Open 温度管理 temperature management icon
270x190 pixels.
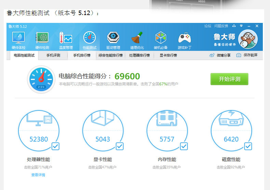(x=66, y=38)
